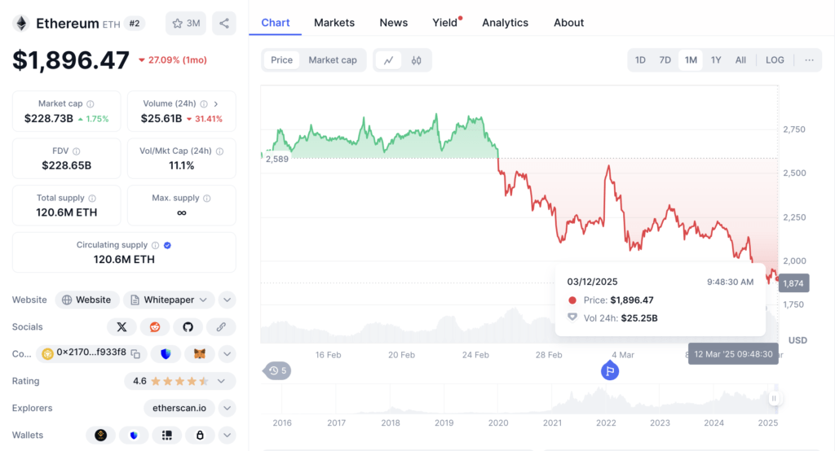Expand the Explorers chevron
The width and height of the screenshot is (835, 451).
228,409
